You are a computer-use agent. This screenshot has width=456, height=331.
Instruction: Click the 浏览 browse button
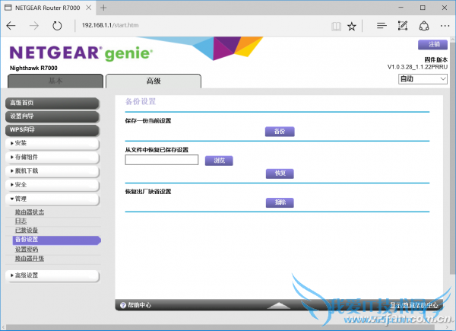click(219, 161)
